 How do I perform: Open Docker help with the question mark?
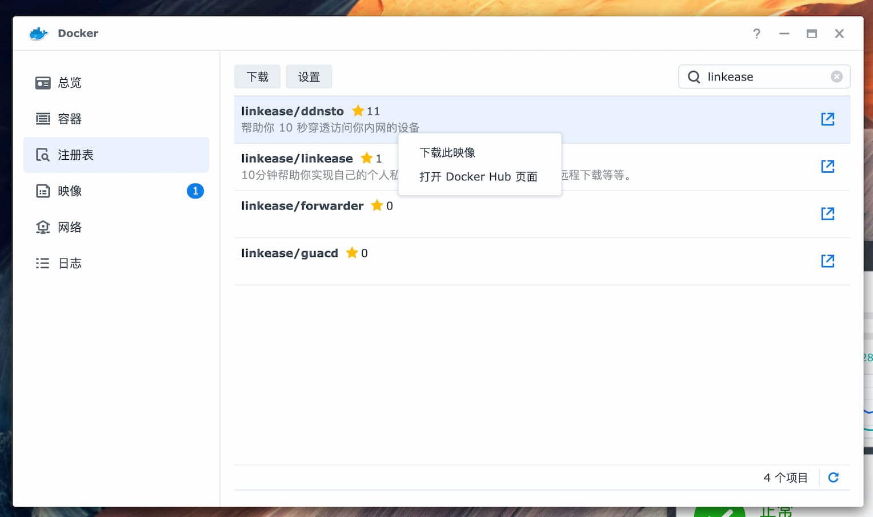coord(756,34)
